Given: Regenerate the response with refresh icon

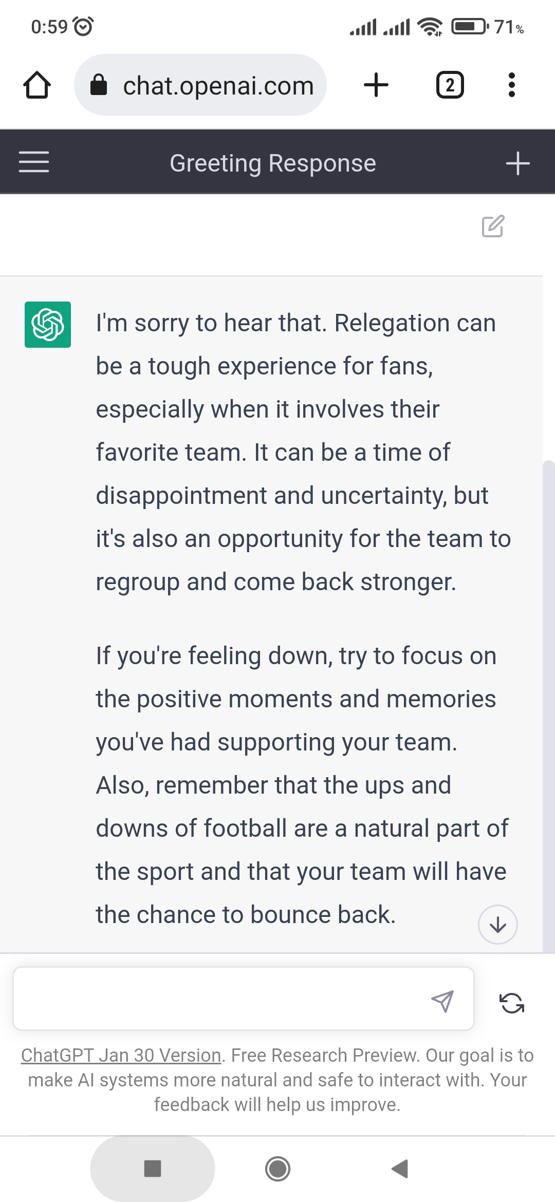Looking at the screenshot, I should click(x=512, y=1003).
